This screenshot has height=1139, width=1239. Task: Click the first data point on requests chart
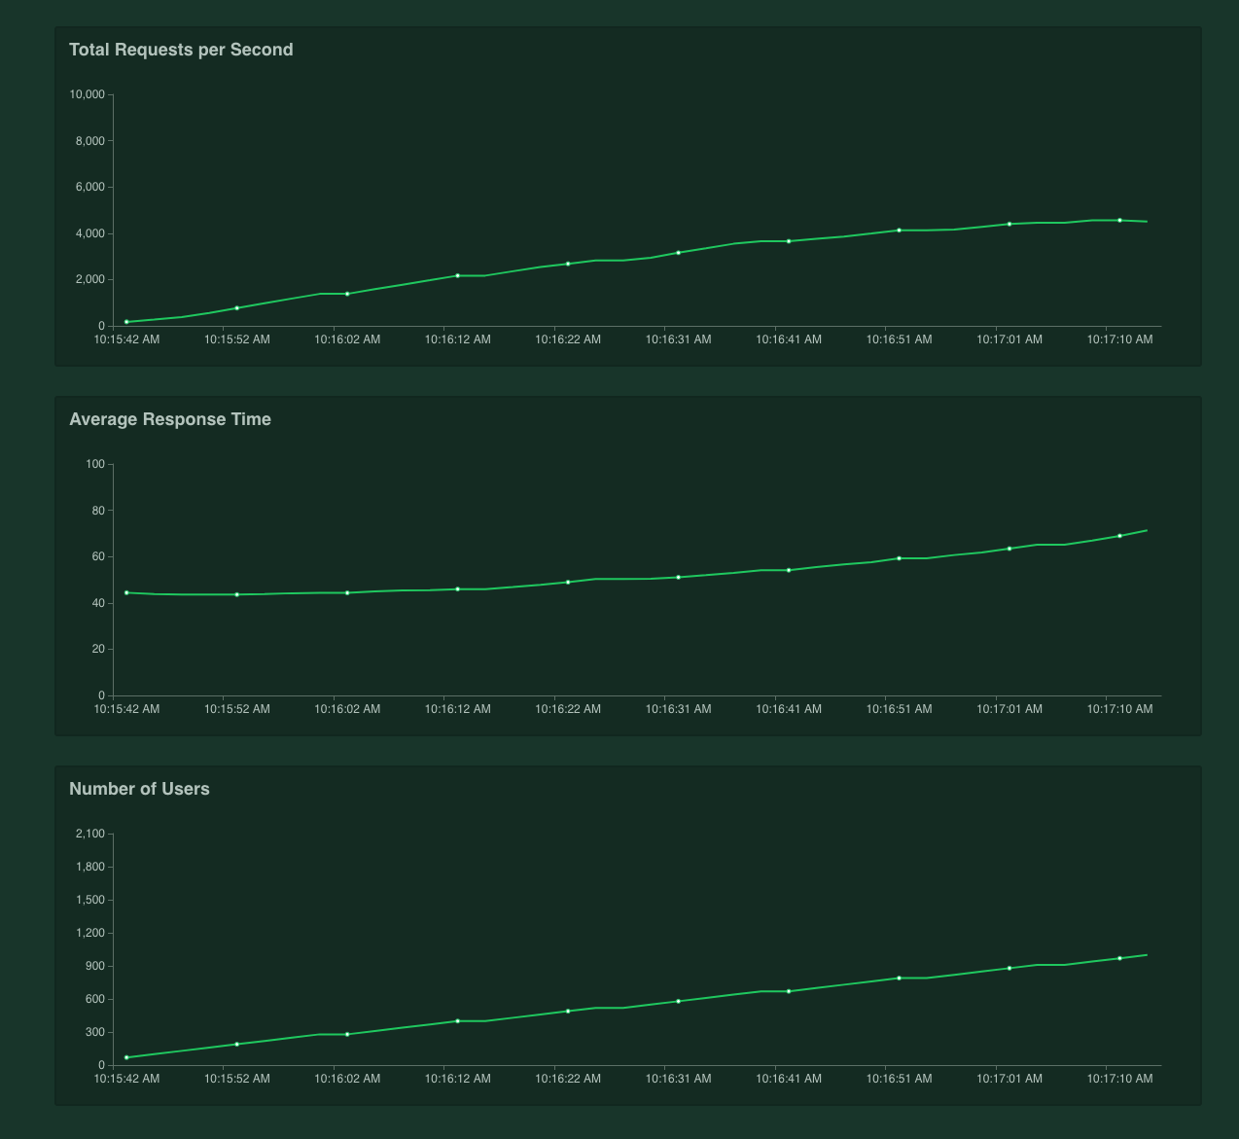coord(126,320)
